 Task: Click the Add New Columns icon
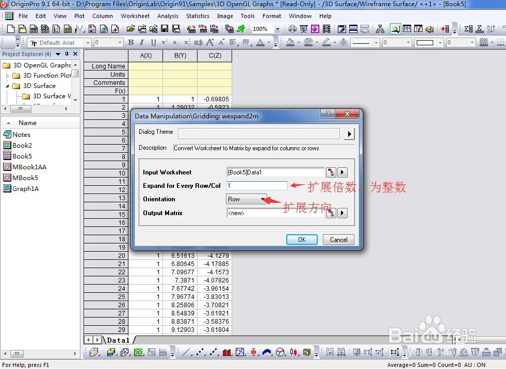click(445, 29)
